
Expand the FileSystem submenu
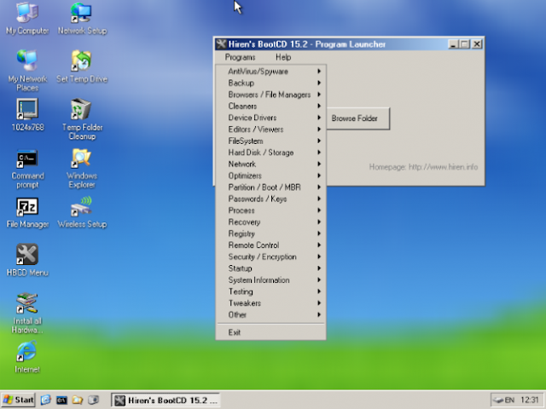[271, 141]
